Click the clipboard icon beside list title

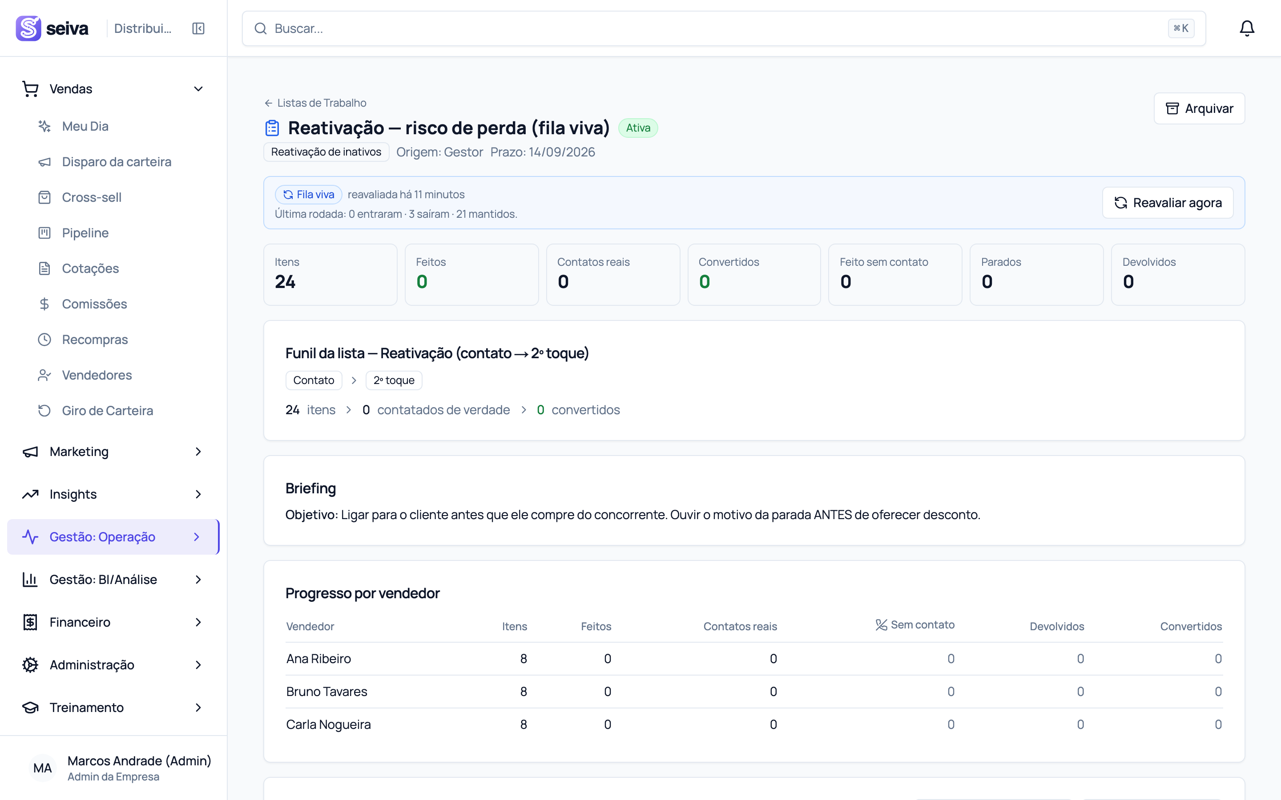pos(272,128)
